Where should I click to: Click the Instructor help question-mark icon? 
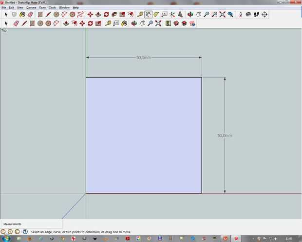coord(25,232)
